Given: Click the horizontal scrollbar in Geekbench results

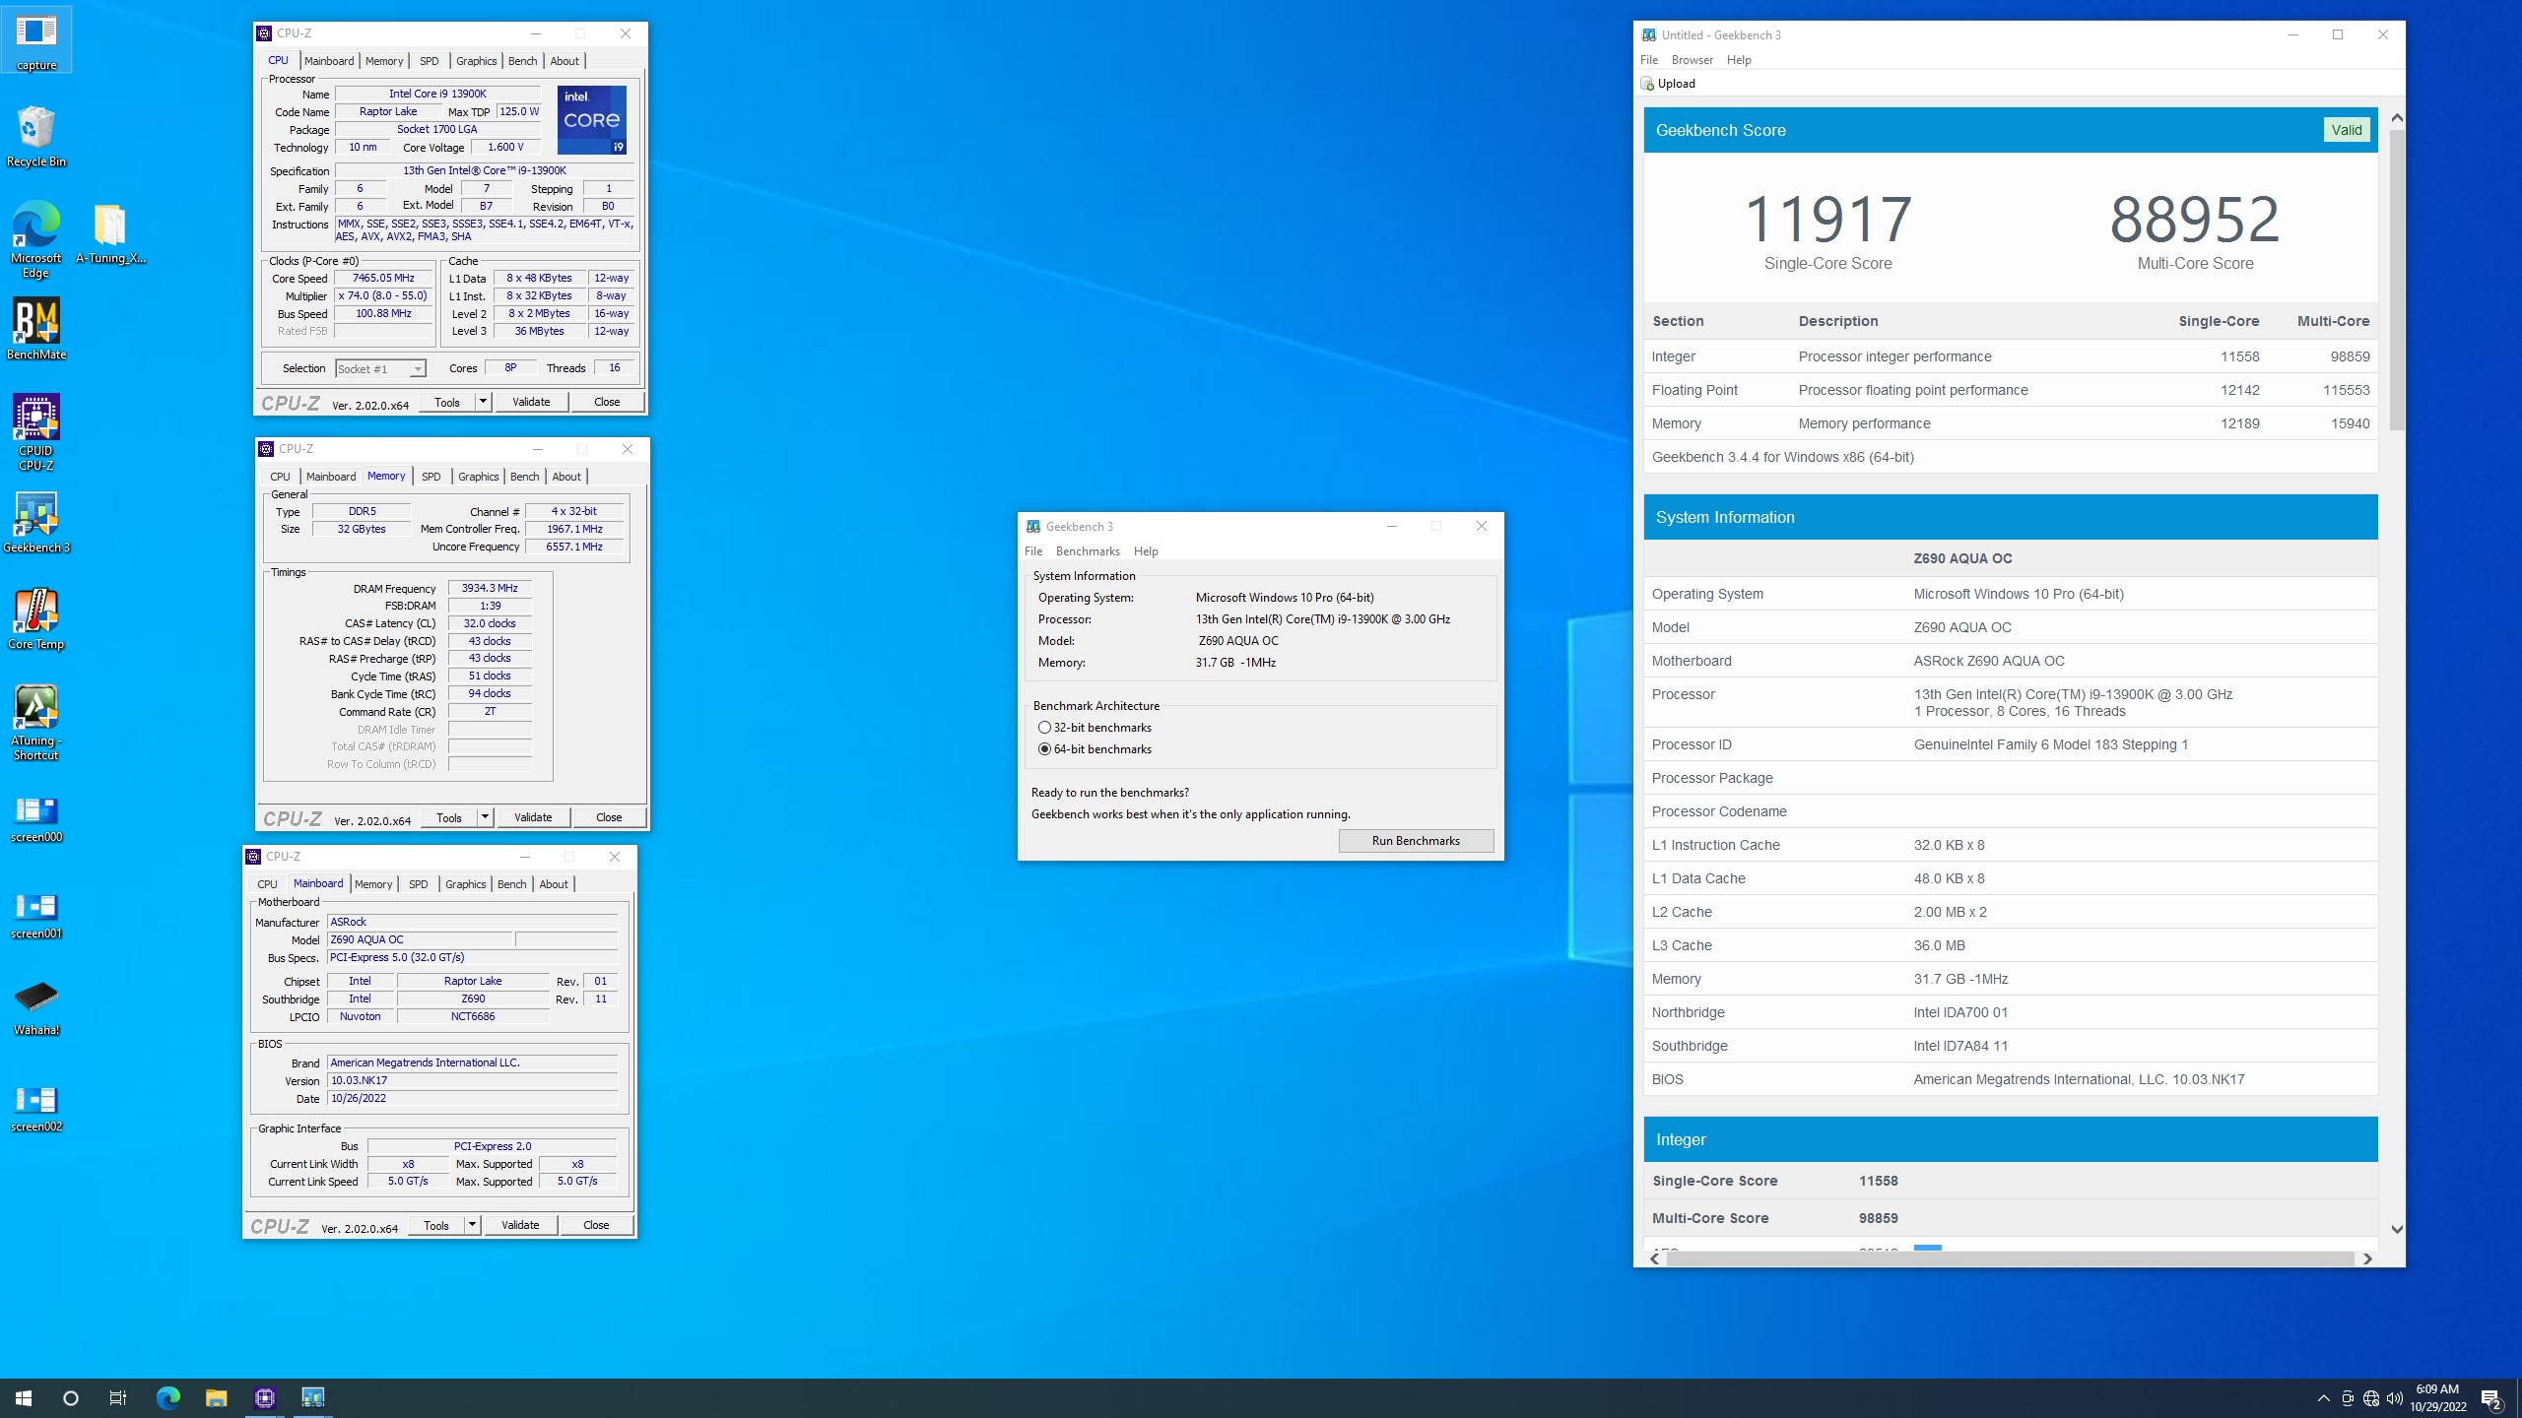Looking at the screenshot, I should pos(2010,1258).
